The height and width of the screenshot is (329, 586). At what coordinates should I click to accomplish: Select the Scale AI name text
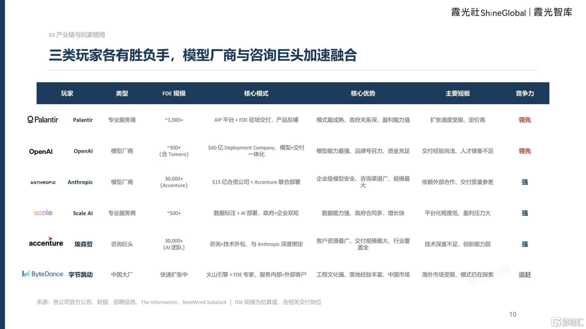[83, 213]
